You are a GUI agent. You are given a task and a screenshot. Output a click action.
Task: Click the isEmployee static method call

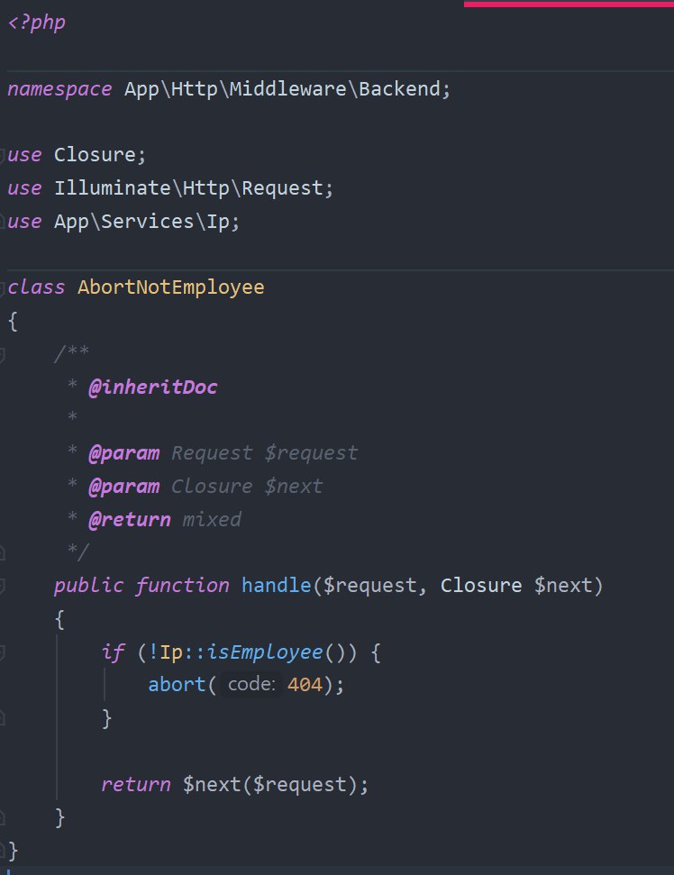click(x=265, y=652)
